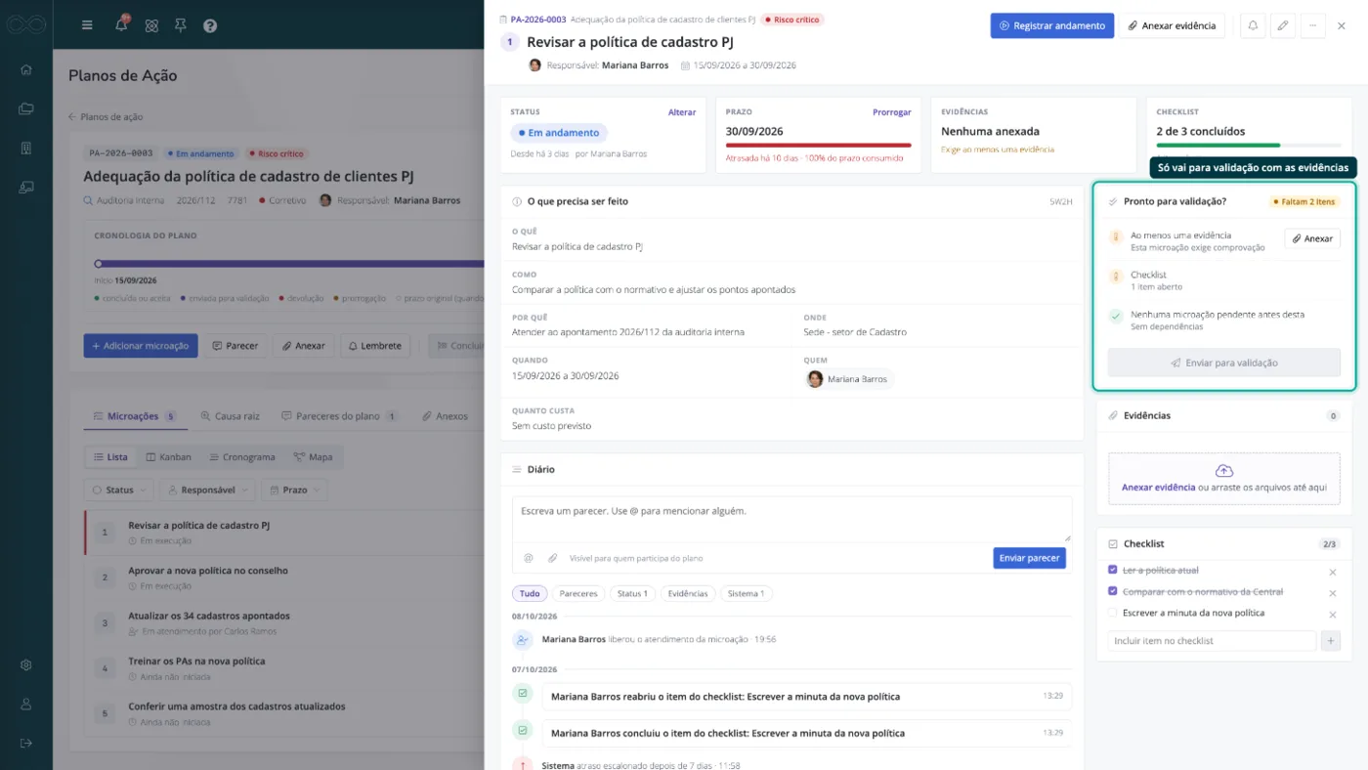Open the user profile icon in the sidebar
This screenshot has height=770, width=1368.
tap(26, 704)
